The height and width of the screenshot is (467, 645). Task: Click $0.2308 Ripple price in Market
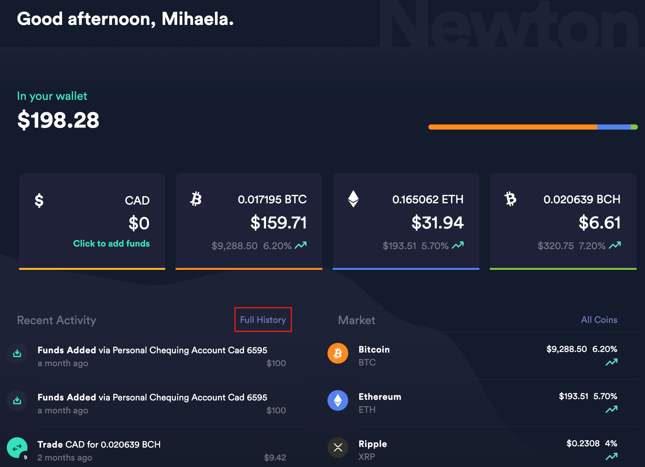click(583, 443)
